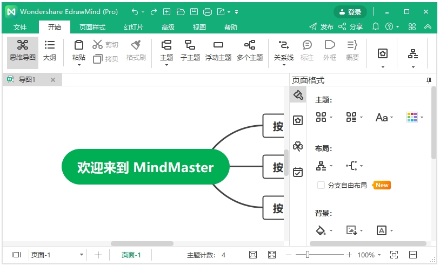This screenshot has width=440, height=266.
Task: Open notifications bell icon
Action: click(376, 26)
